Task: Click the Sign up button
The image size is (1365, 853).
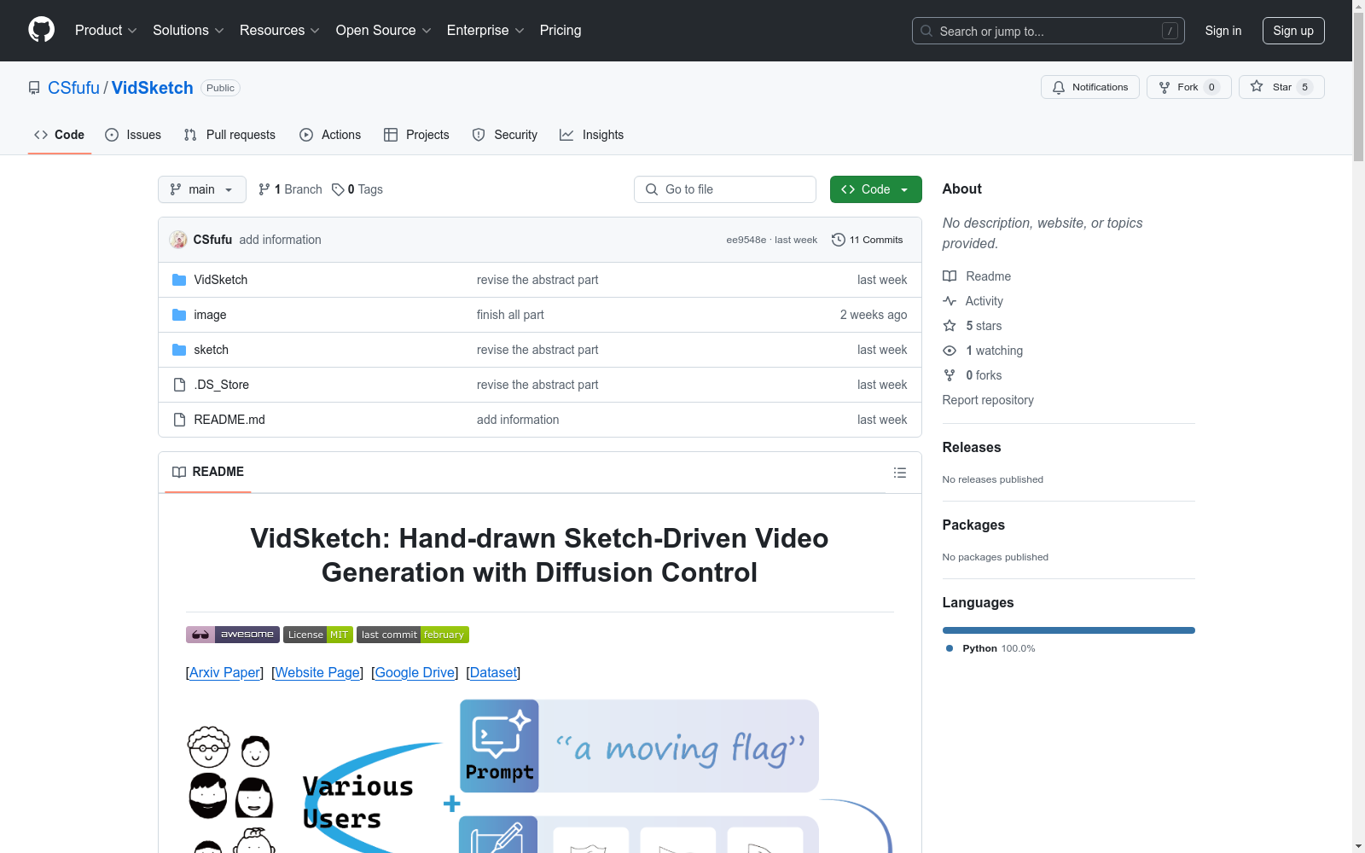Action: point(1293,31)
